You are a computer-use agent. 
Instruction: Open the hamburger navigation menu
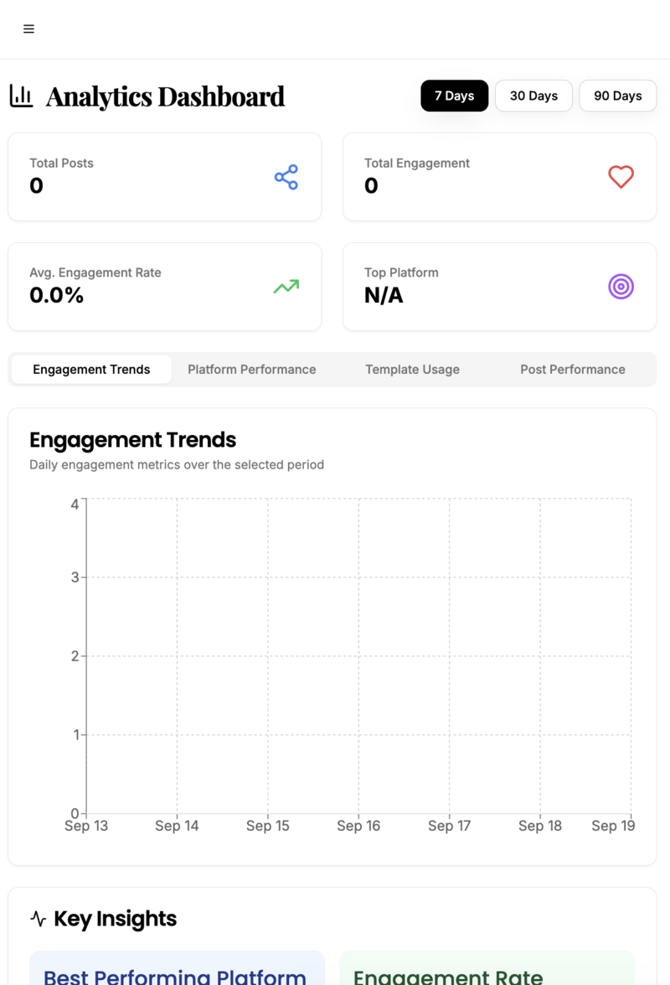(x=28, y=29)
